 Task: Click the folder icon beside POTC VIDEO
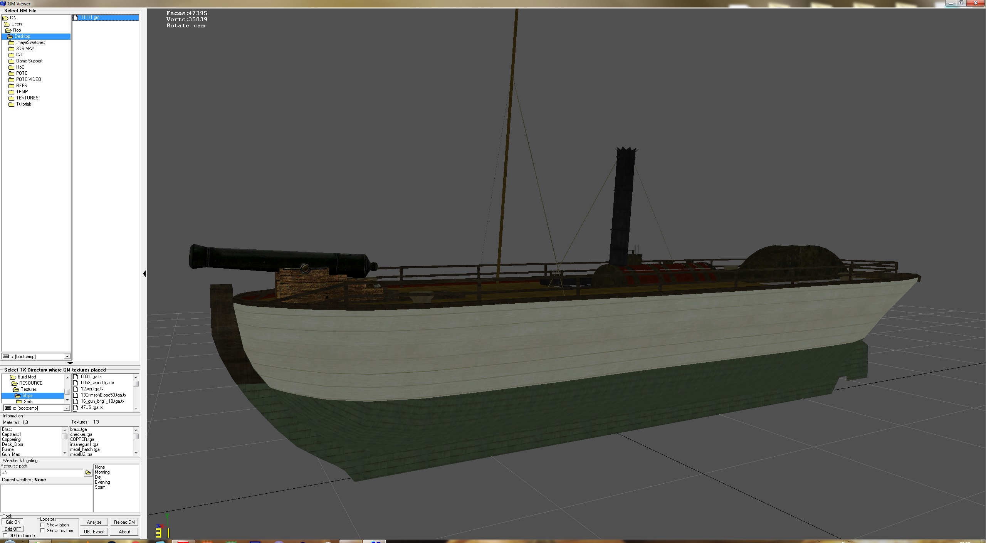11,79
